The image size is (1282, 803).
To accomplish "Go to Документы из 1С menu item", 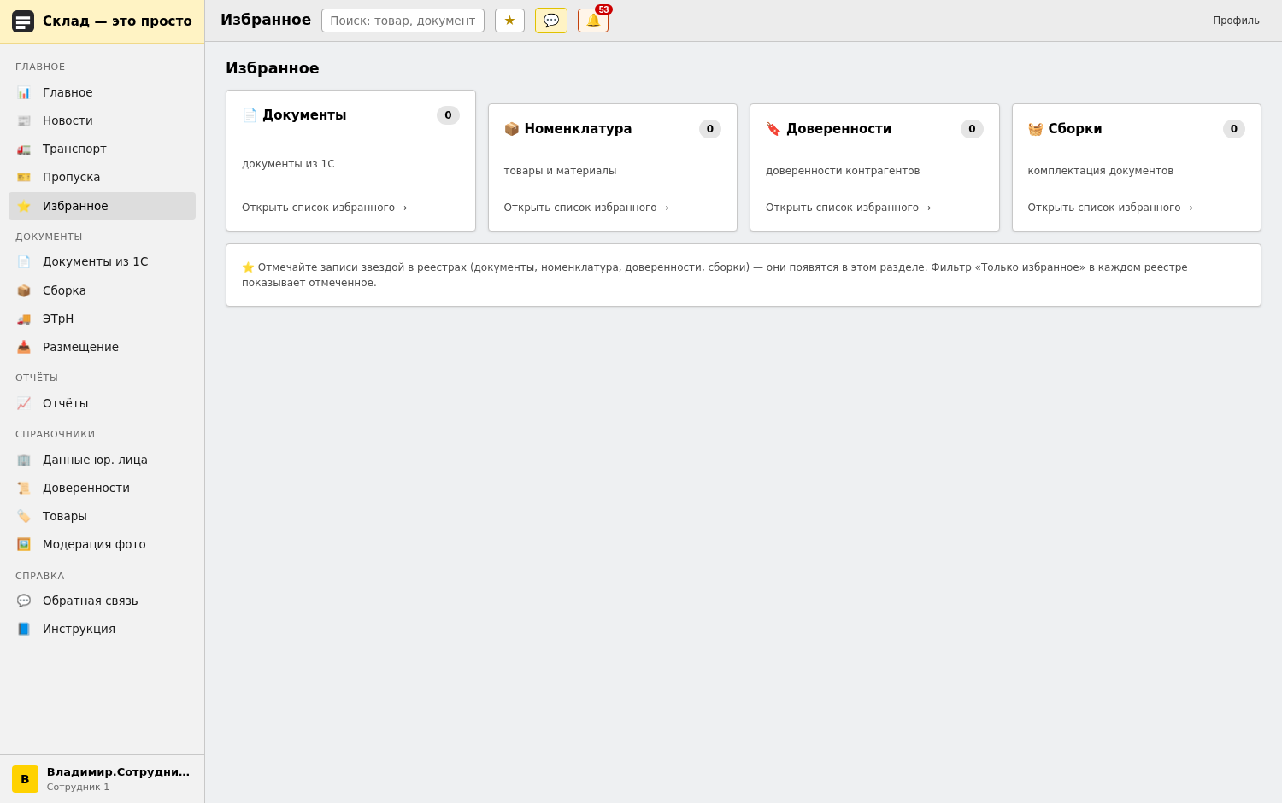I will (x=102, y=261).
